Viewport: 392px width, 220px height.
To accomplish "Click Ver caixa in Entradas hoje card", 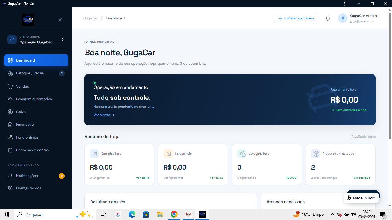I will (142, 178).
